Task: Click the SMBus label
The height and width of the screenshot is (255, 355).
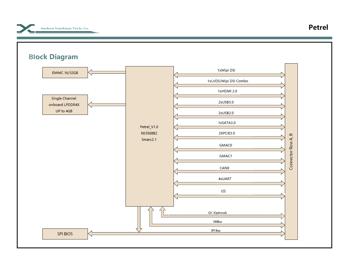Action: click(217, 222)
